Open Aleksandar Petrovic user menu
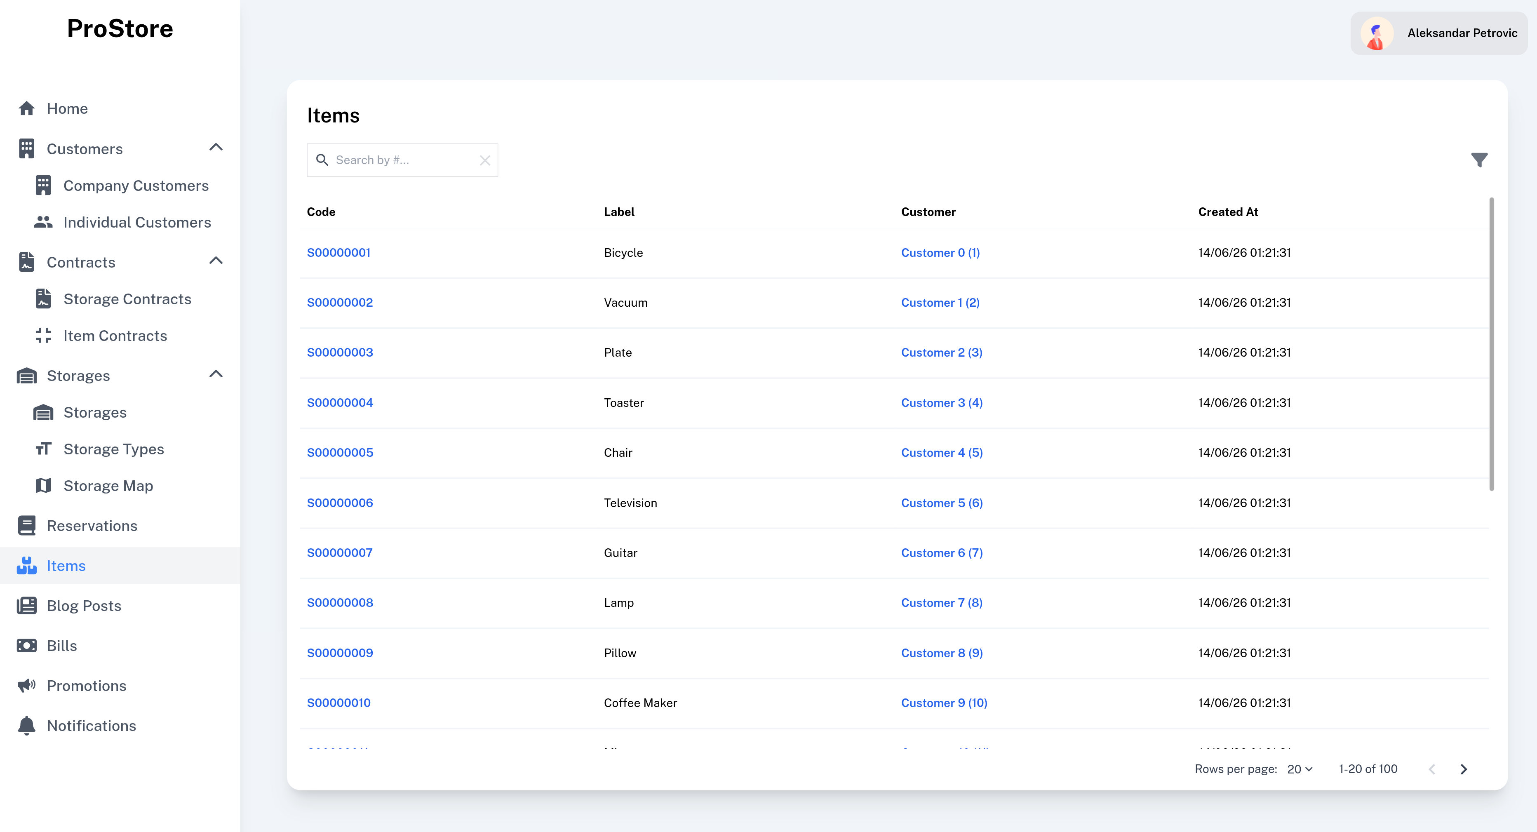This screenshot has width=1537, height=832. 1439,33
